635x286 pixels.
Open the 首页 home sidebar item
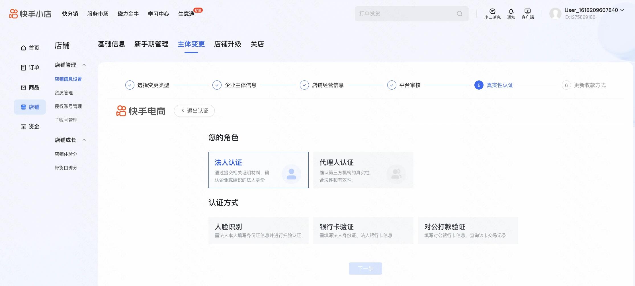(30, 48)
